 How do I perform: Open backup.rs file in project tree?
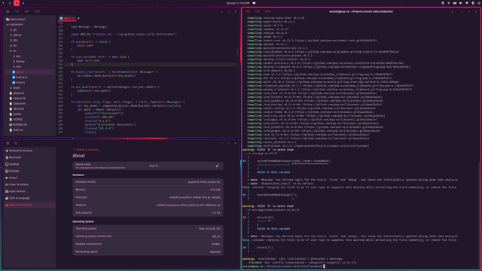(x=29, y=77)
